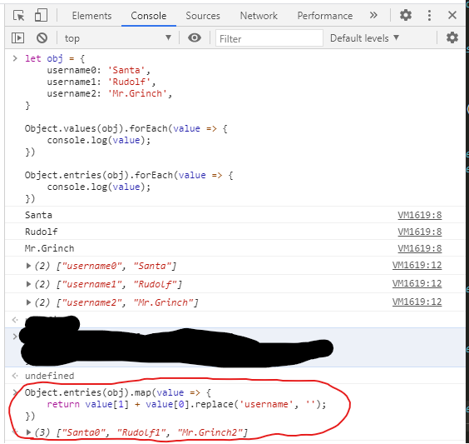Open console settings gear icon

click(x=452, y=37)
